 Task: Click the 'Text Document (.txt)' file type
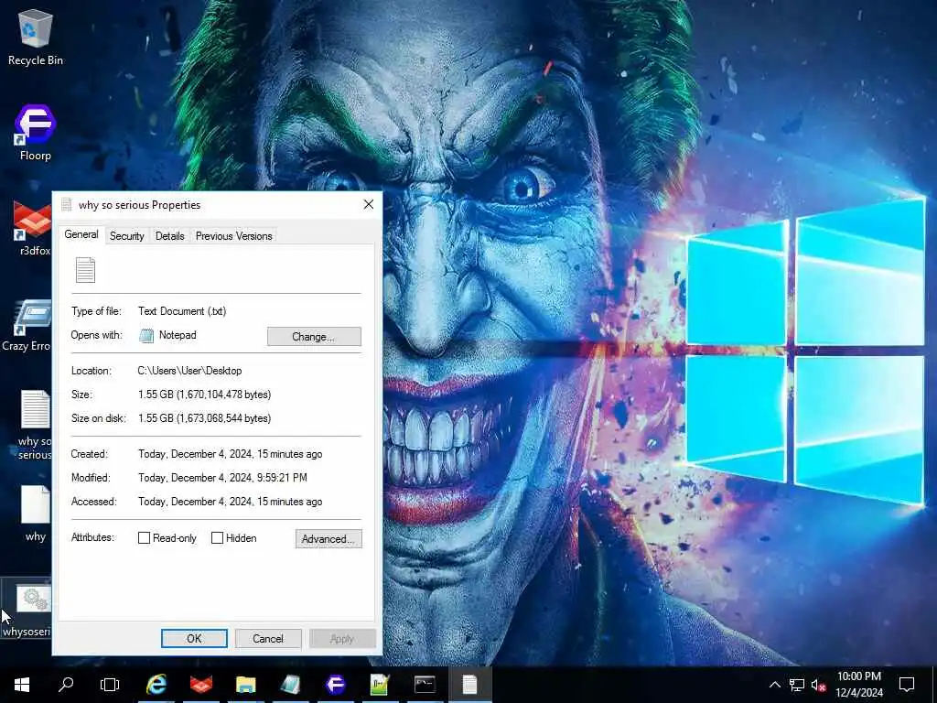pos(182,311)
